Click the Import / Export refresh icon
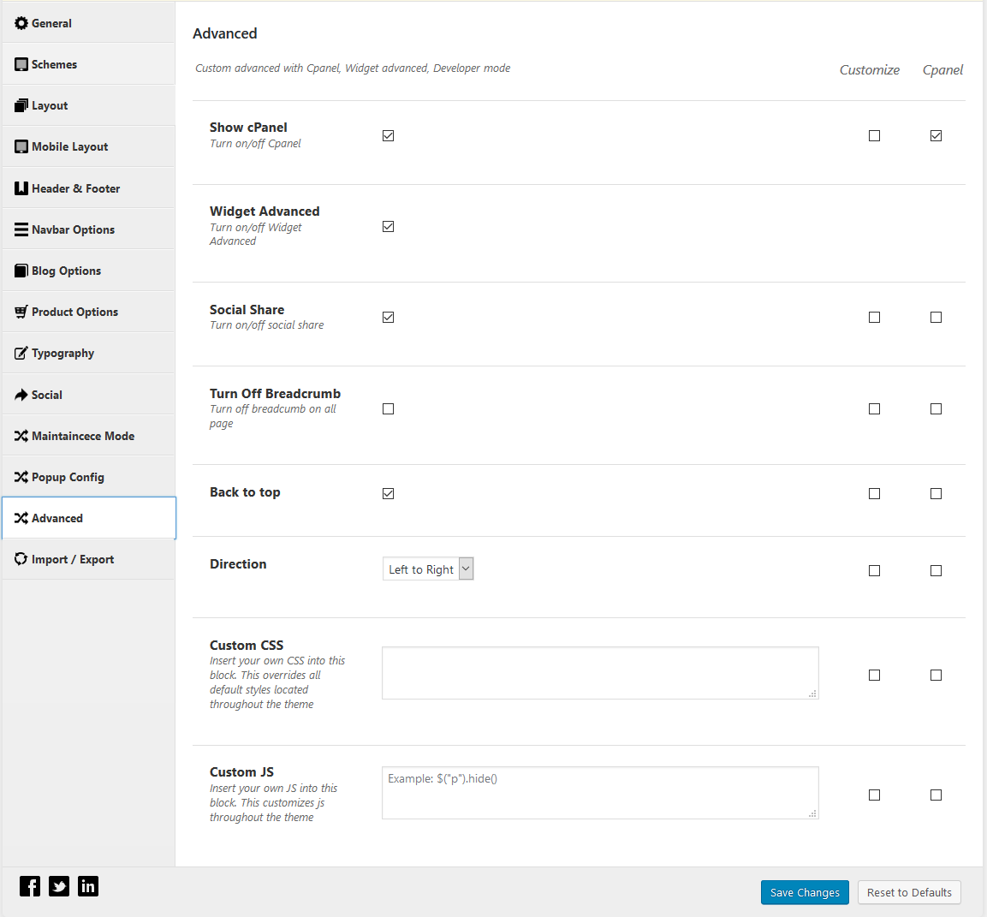Viewport: 987px width, 917px height. tap(21, 559)
